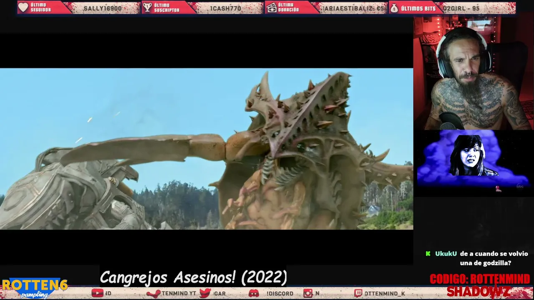The width and height of the screenshot is (534, 300).
Task: Click latest subscriber name 1CASH770
Action: pos(225,8)
